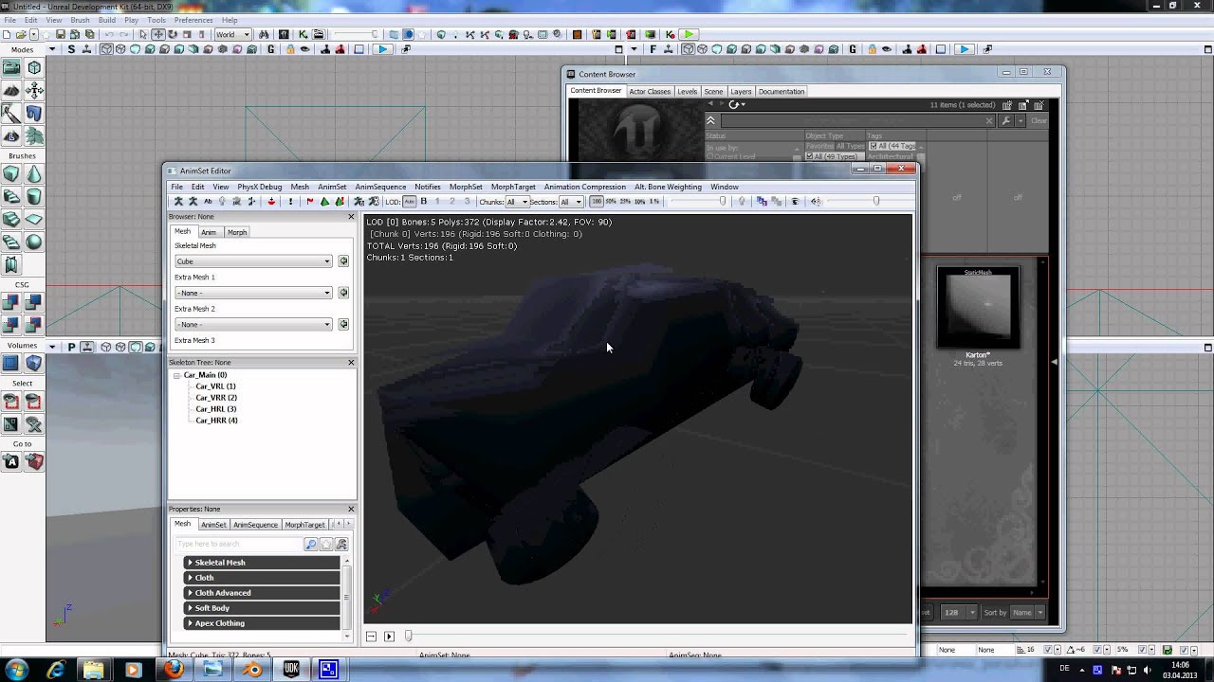Adjust the main toolbar slider
Image resolution: width=1214 pixels, height=682 pixels.
[x=377, y=34]
